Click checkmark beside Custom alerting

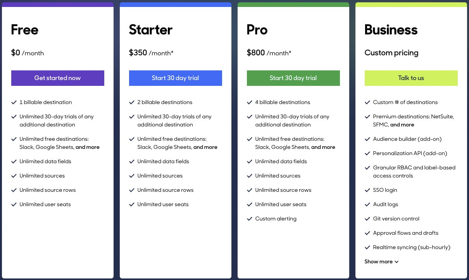point(250,219)
